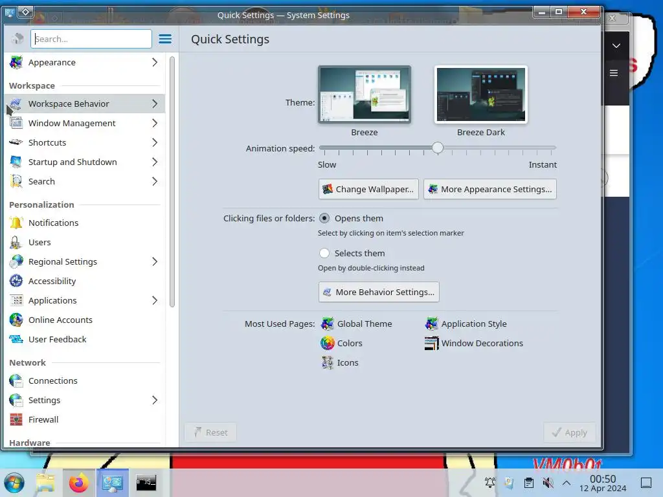Screen dimensions: 663x497
Task: Open the terminal from the taskbar
Action: pos(146,483)
